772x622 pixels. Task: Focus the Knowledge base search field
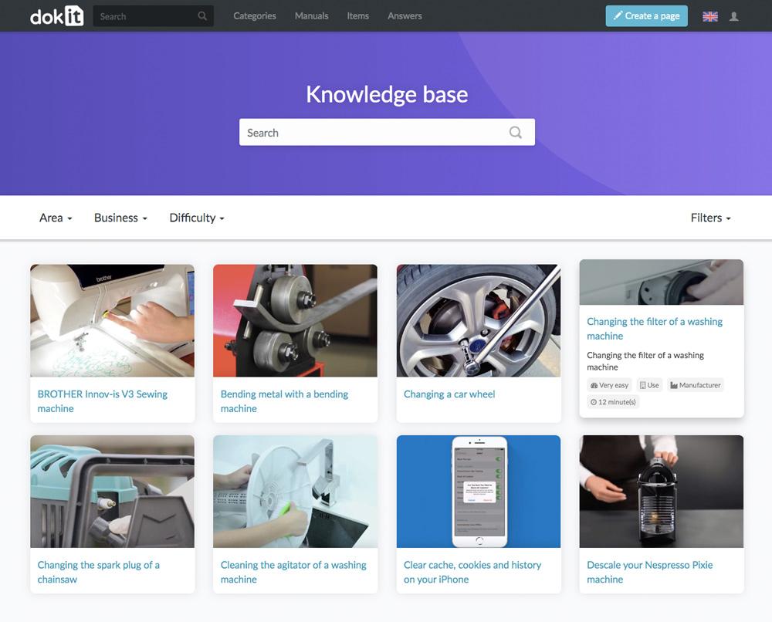(x=387, y=132)
